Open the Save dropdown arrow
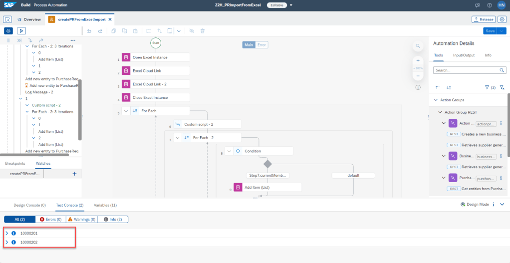This screenshot has width=510, height=263. [503, 31]
